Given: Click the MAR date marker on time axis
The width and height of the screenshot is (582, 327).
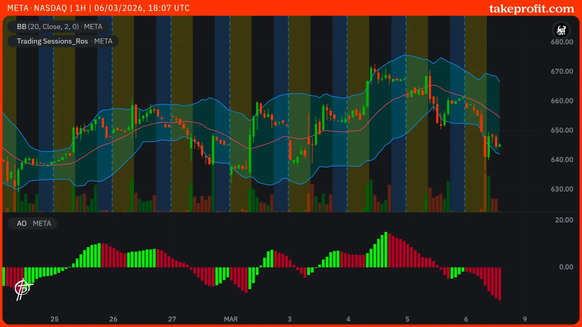Looking at the screenshot, I should 231,319.
